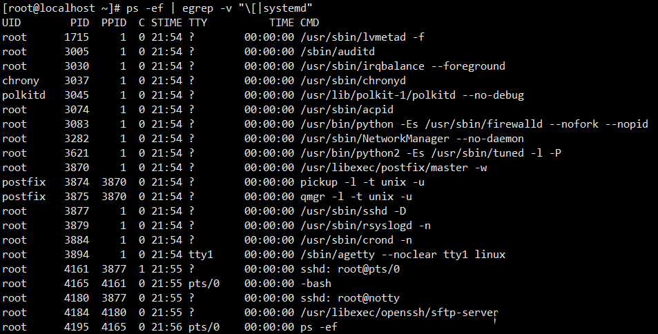
Task: Click the qmgr -l -t unix command
Action: click(x=356, y=197)
